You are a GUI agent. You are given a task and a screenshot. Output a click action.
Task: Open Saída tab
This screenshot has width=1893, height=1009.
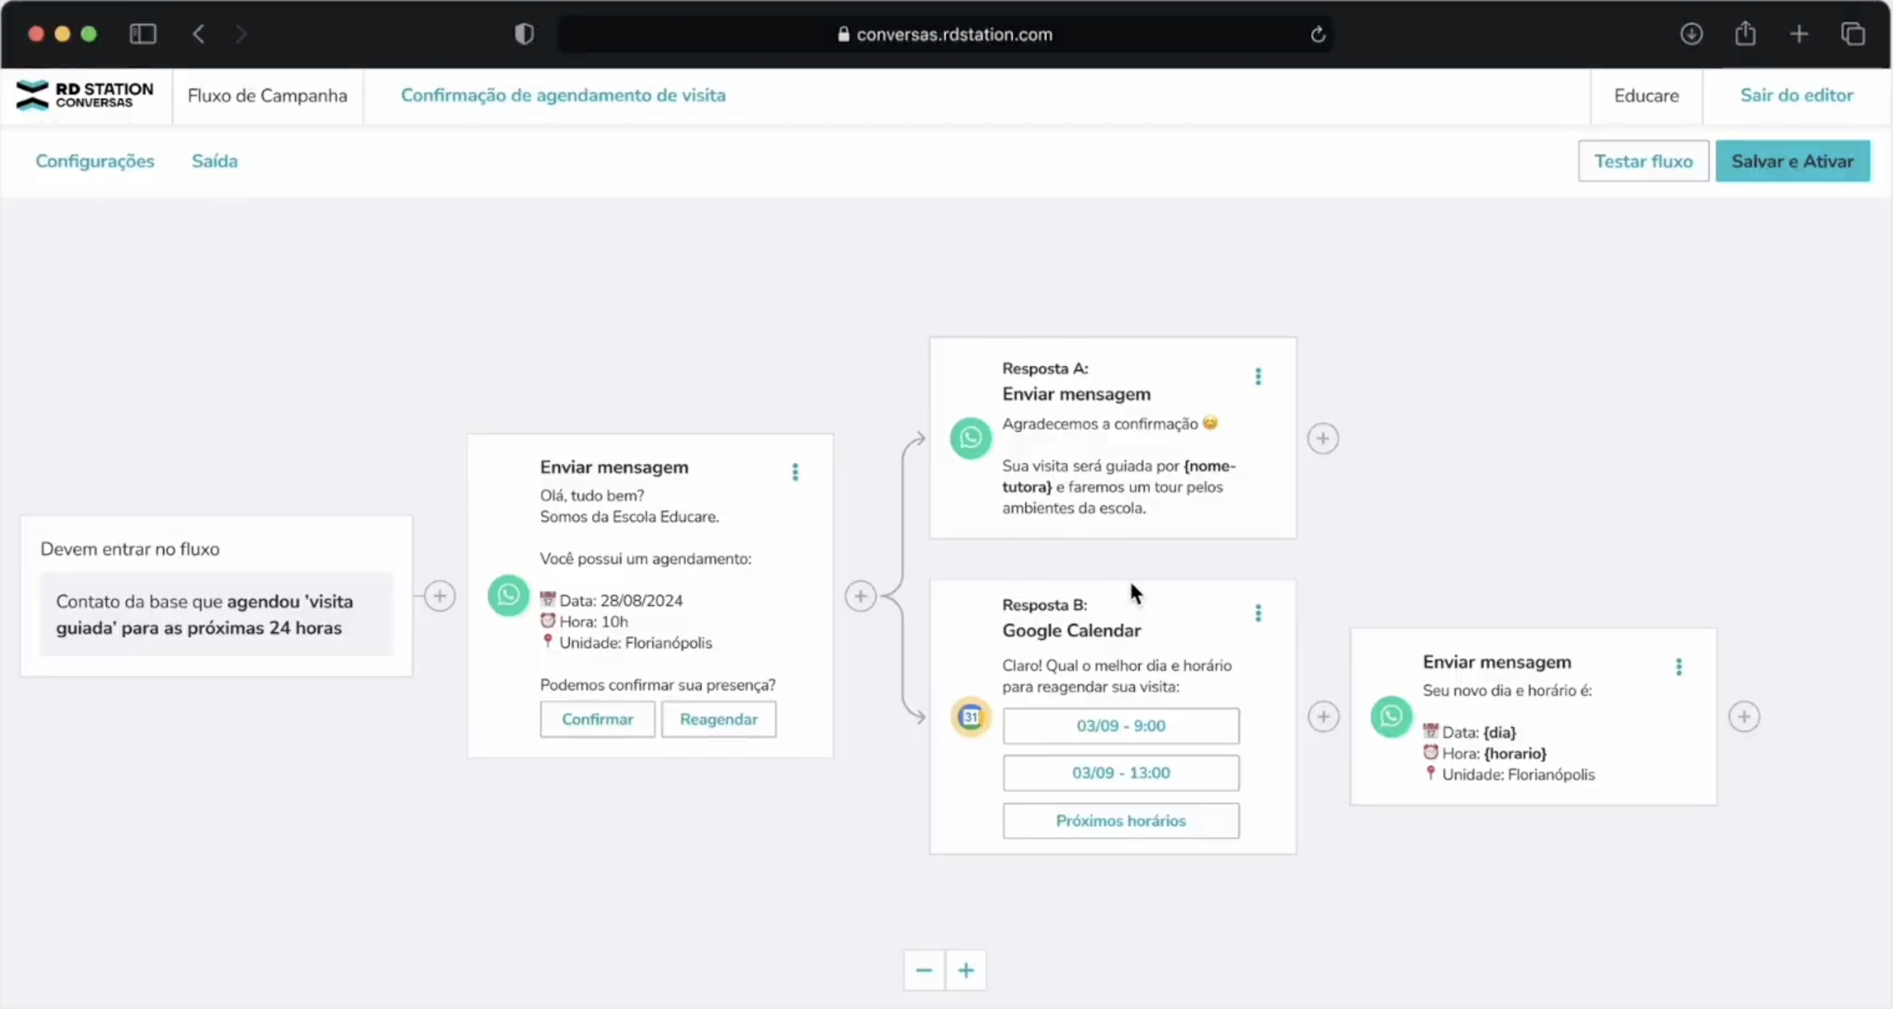214,161
